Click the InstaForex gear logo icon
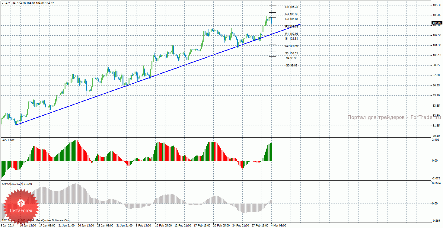The image size is (443, 228). point(21,203)
